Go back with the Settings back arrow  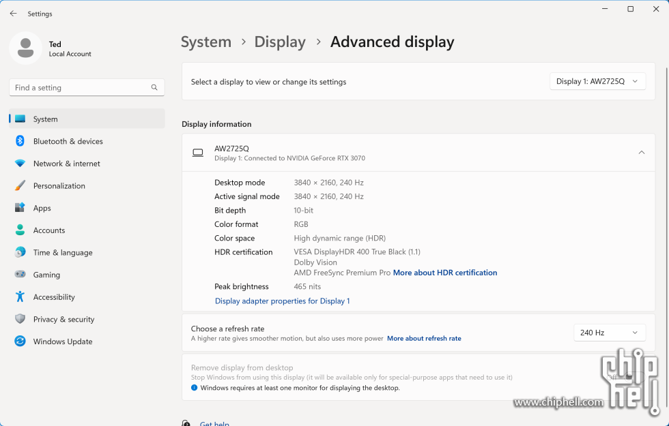[x=13, y=14]
